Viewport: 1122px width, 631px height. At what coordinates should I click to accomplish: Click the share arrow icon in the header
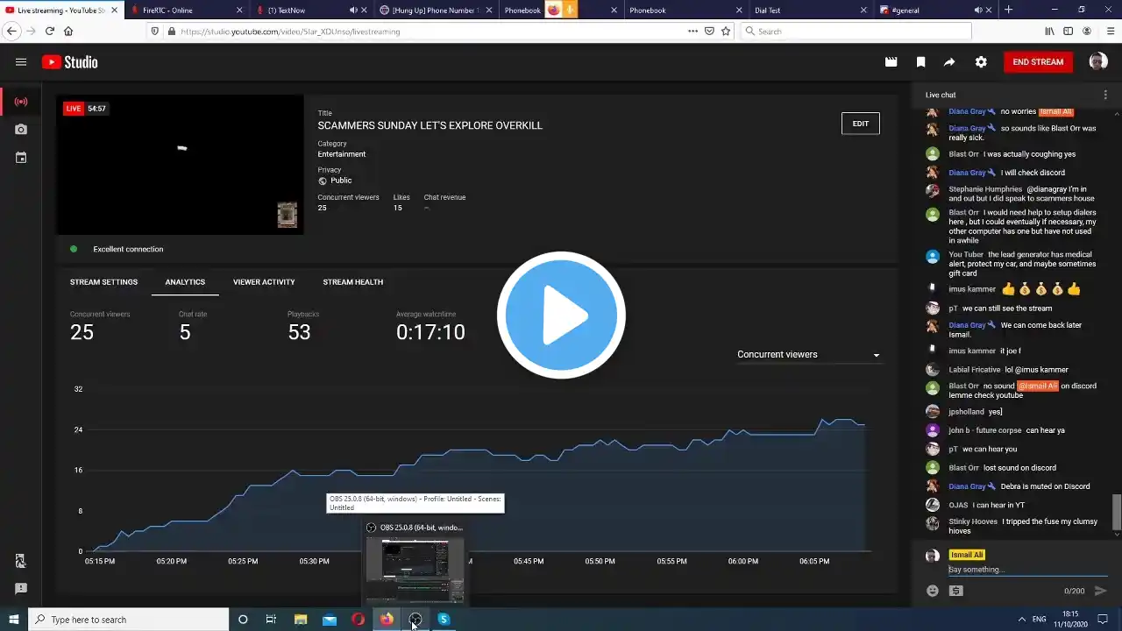[949, 62]
